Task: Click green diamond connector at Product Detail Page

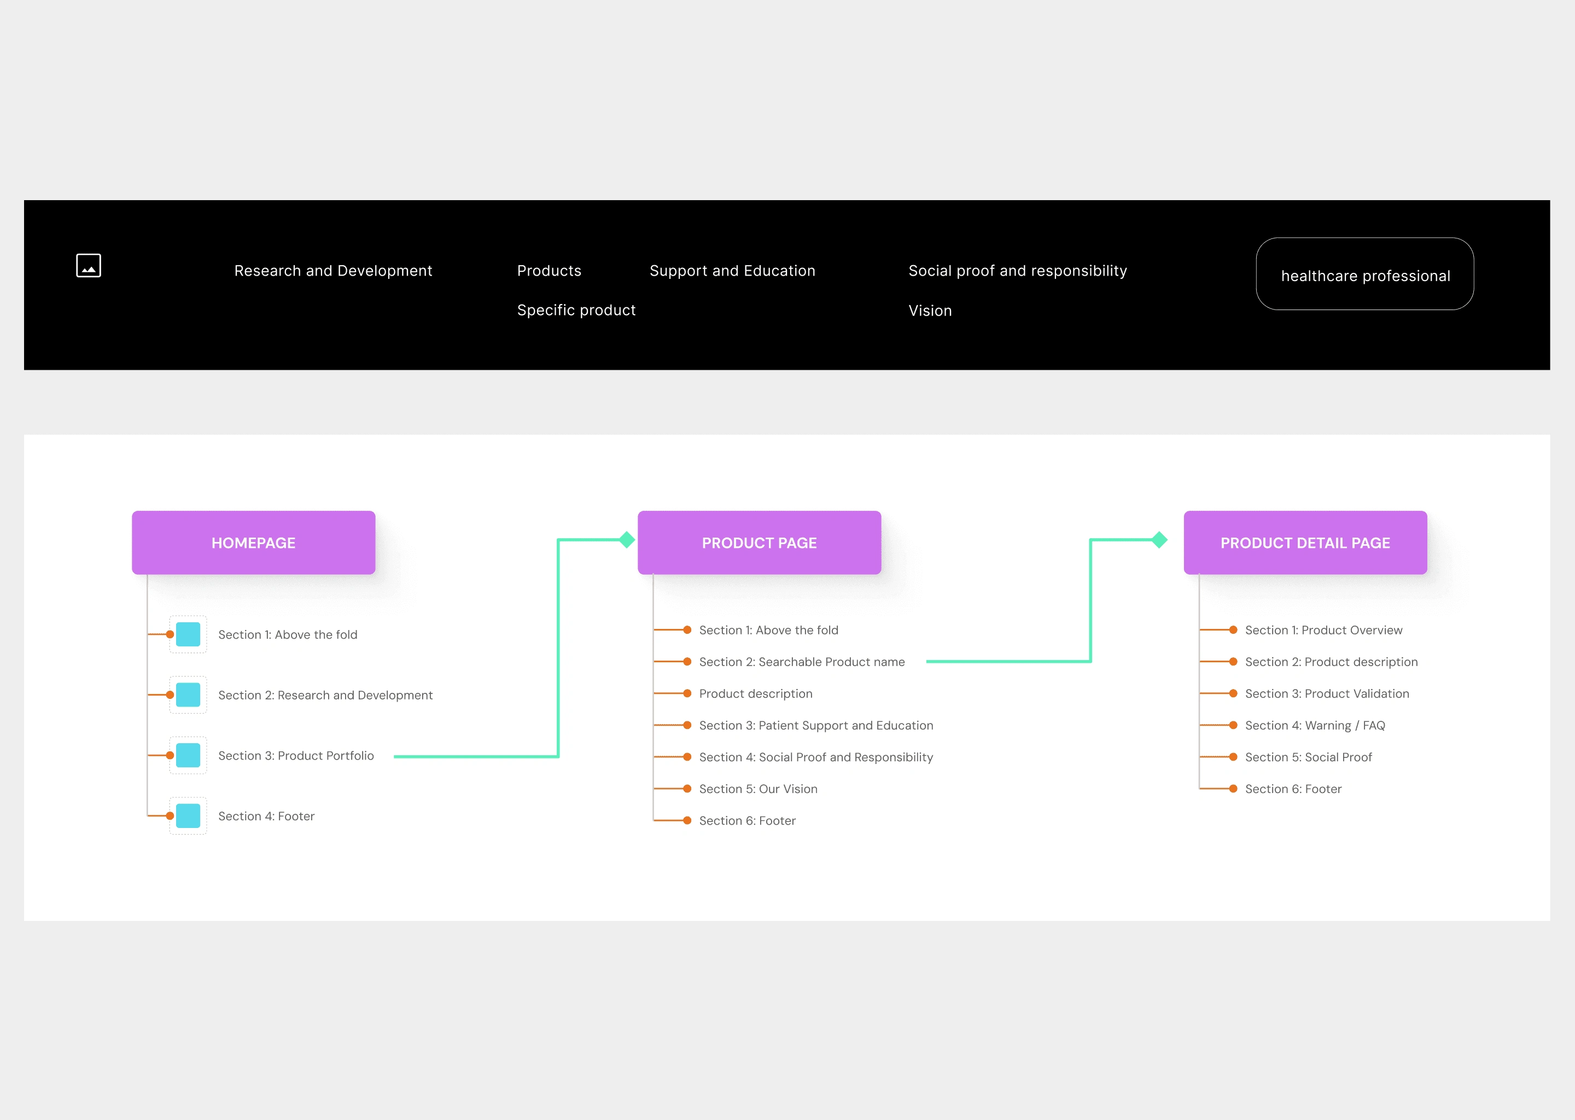Action: tap(1159, 540)
